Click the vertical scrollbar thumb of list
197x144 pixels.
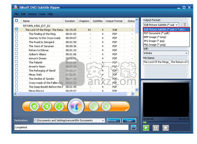(137, 28)
